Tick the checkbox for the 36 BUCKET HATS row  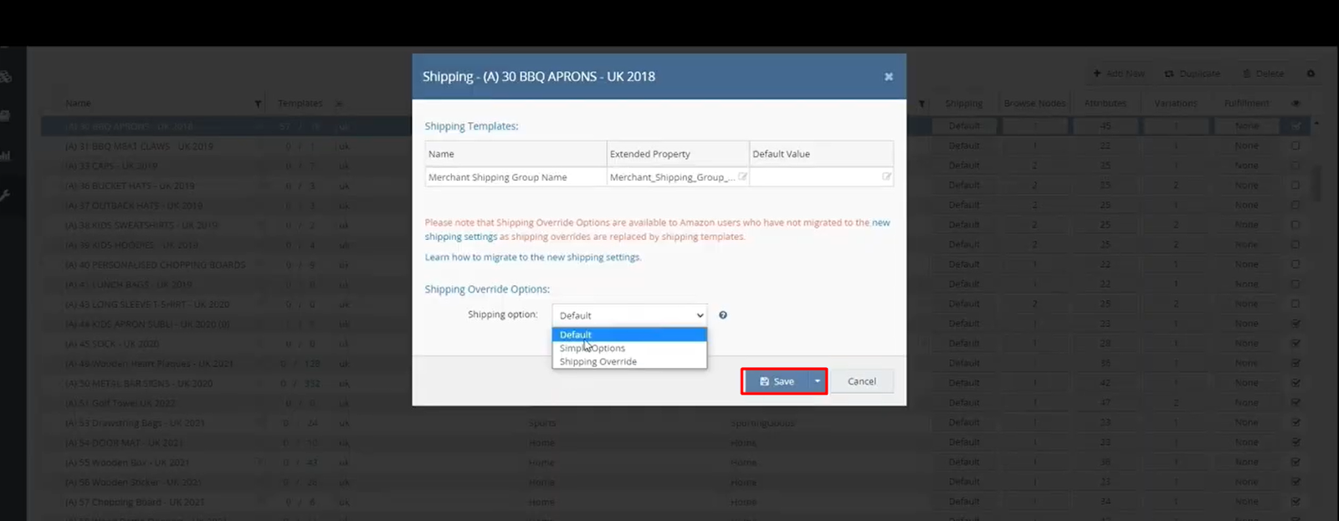tap(1295, 185)
